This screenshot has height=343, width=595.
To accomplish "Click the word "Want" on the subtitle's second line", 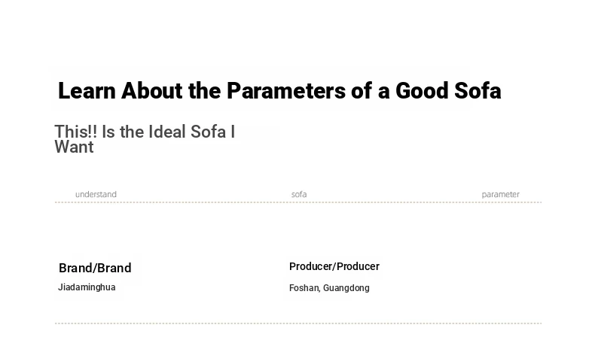I will [74, 147].
